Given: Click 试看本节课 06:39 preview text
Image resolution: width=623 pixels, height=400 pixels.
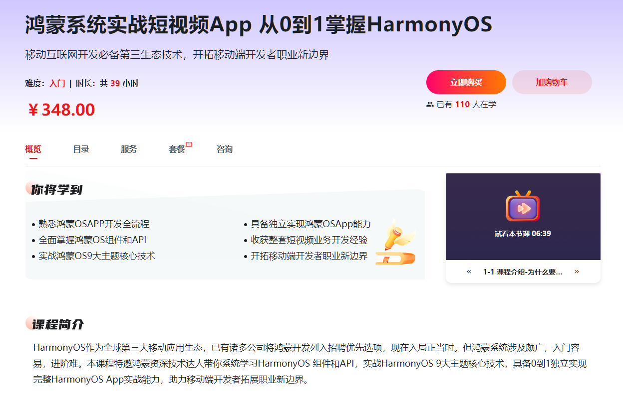Looking at the screenshot, I should (523, 233).
